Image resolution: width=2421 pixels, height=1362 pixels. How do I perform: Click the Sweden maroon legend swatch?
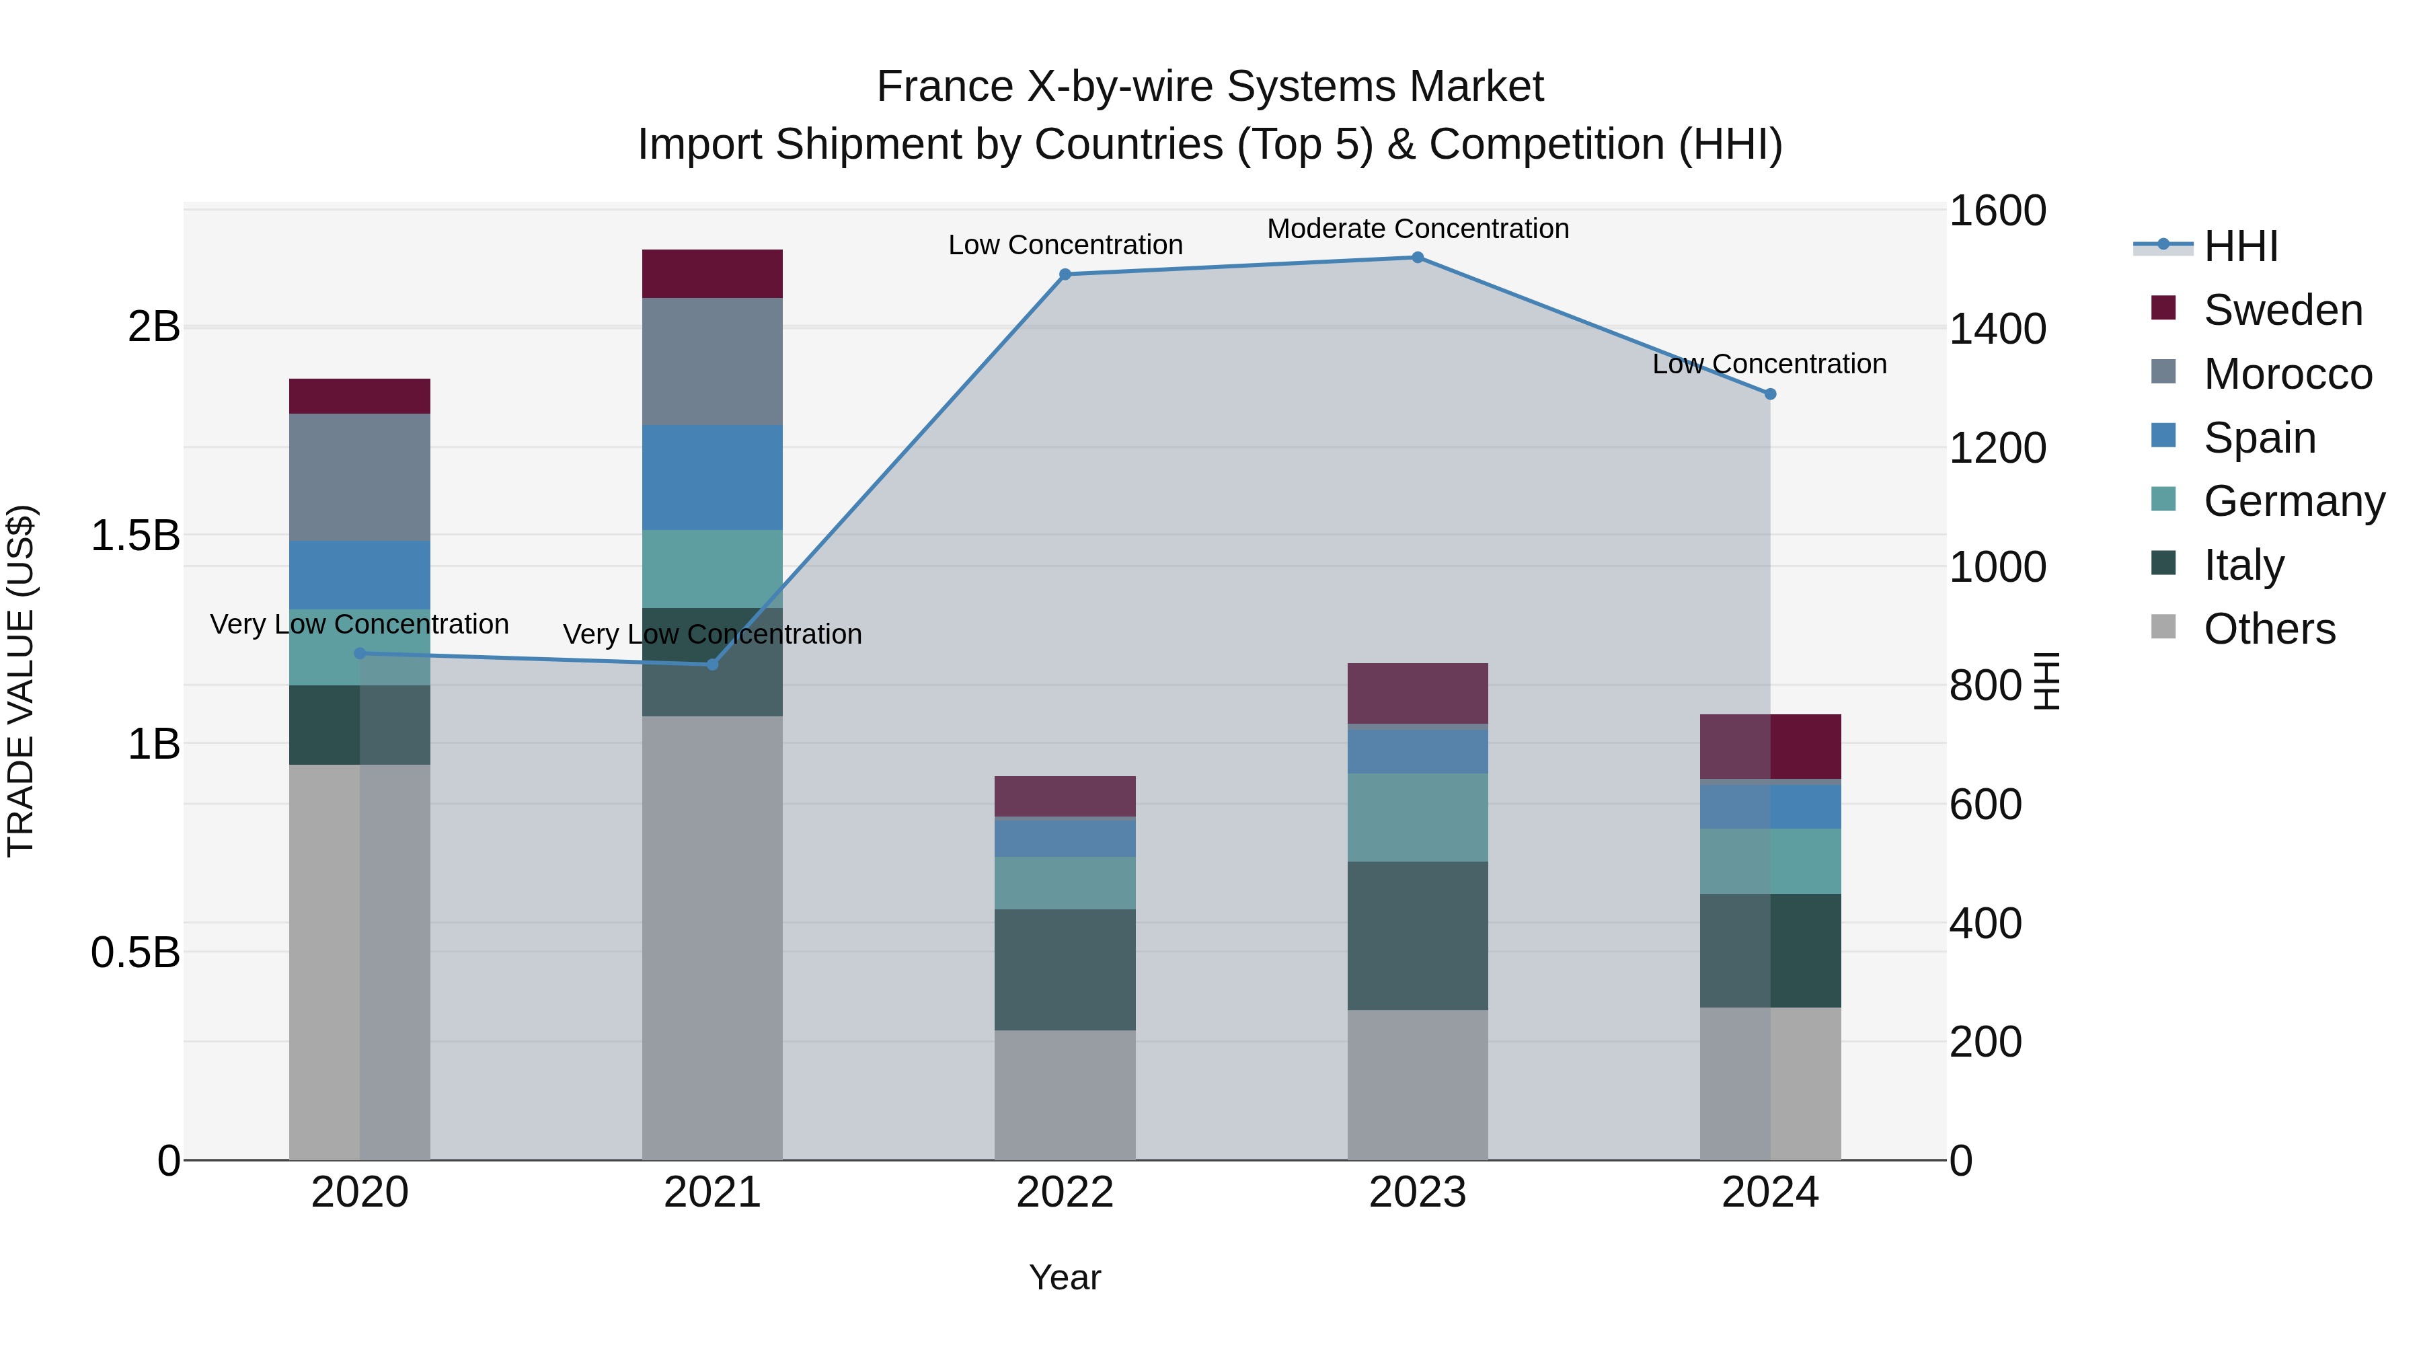[x=2163, y=308]
